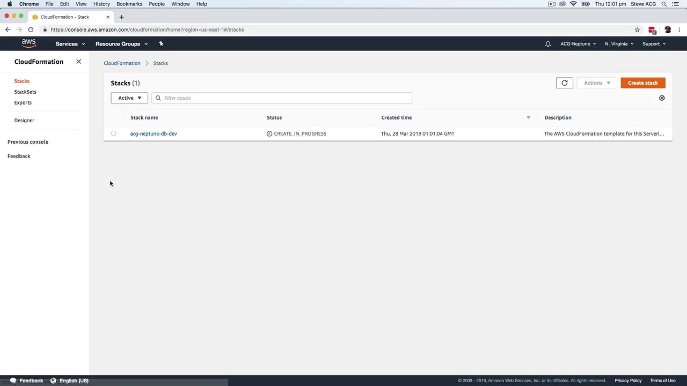Click the sidebar Stacks link
687x386 pixels.
coord(22,81)
